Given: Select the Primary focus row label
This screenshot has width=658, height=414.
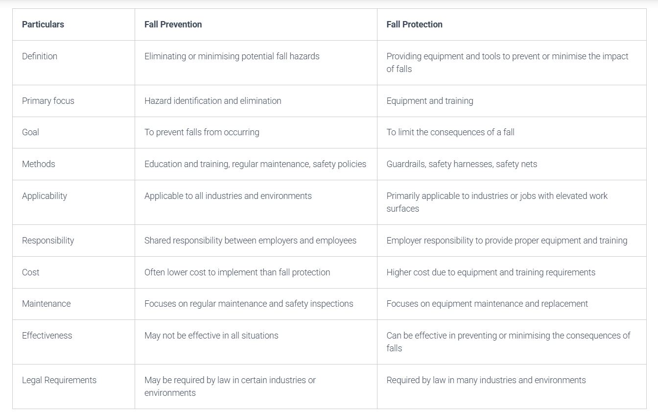Looking at the screenshot, I should point(48,101).
